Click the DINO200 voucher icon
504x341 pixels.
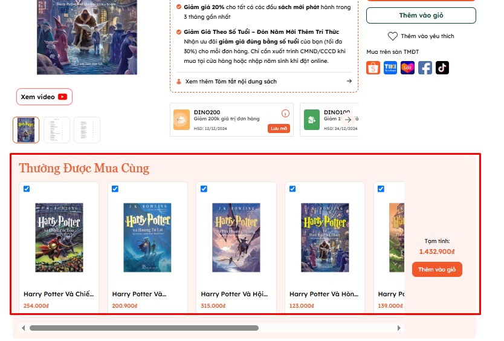pyautogui.click(x=181, y=120)
